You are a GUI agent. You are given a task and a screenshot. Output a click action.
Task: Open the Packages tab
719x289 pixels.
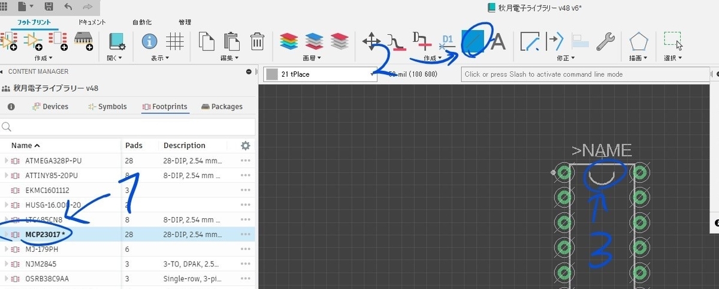coord(222,107)
